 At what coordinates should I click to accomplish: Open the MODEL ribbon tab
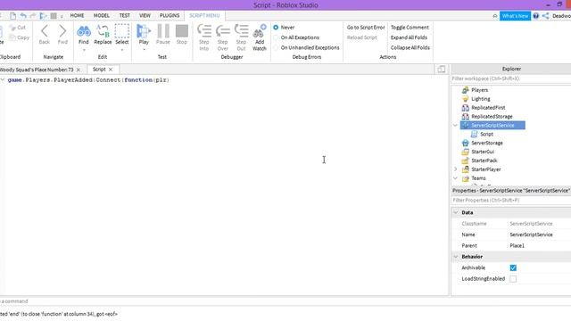[x=102, y=16]
